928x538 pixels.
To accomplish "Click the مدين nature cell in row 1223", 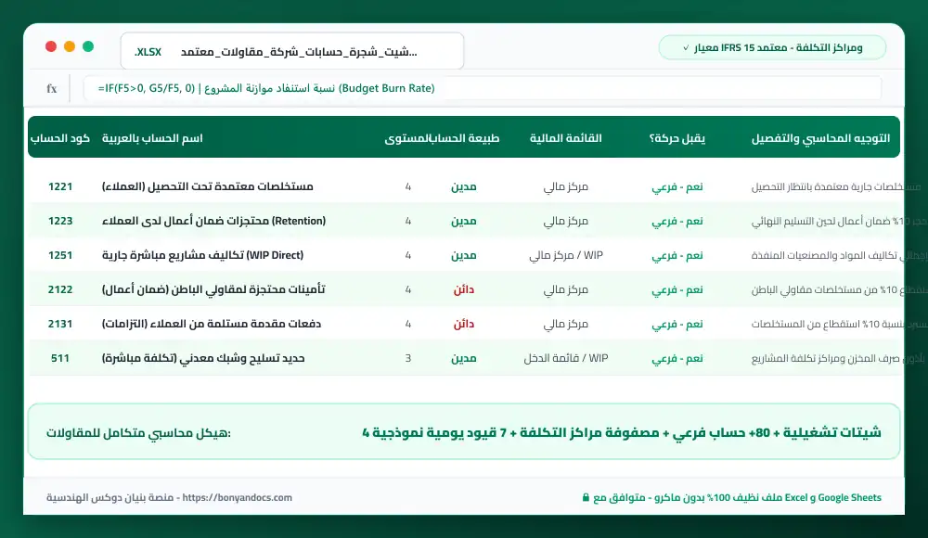I will coord(463,221).
